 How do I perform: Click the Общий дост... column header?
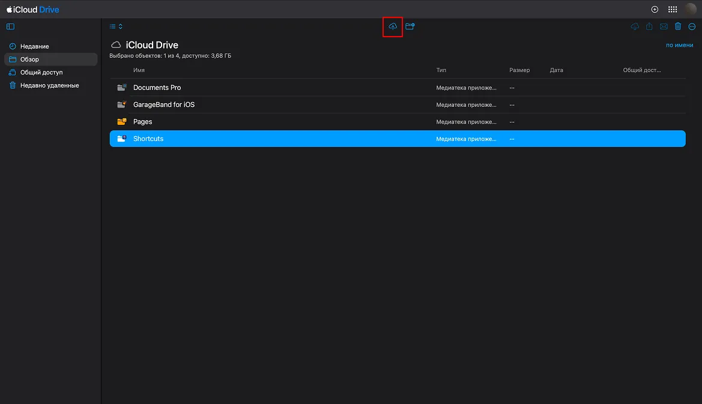click(641, 70)
